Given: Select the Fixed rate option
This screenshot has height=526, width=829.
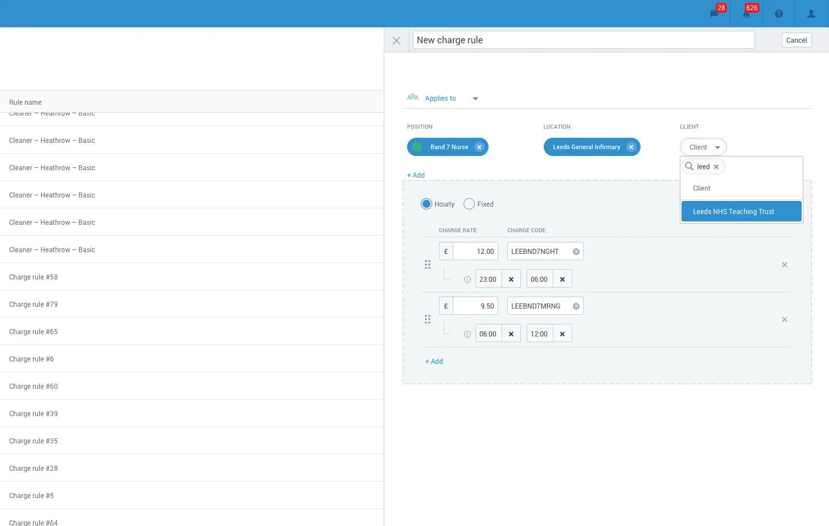Looking at the screenshot, I should tap(469, 204).
